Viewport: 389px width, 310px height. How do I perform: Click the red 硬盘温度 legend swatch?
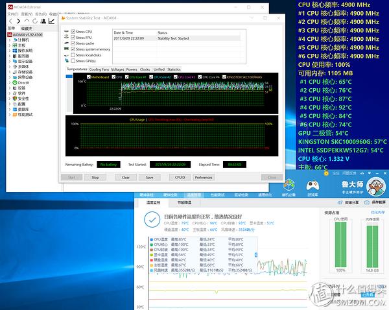coord(151,260)
